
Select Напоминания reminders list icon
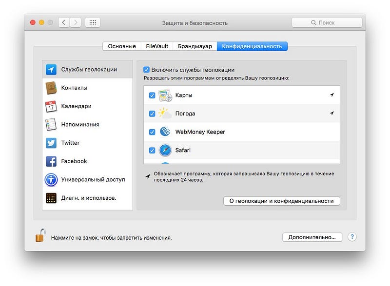tap(51, 125)
